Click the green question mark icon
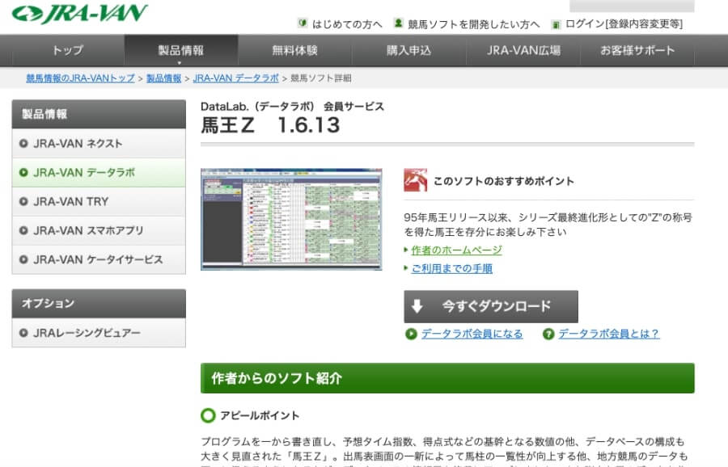728x467 pixels. coord(548,334)
